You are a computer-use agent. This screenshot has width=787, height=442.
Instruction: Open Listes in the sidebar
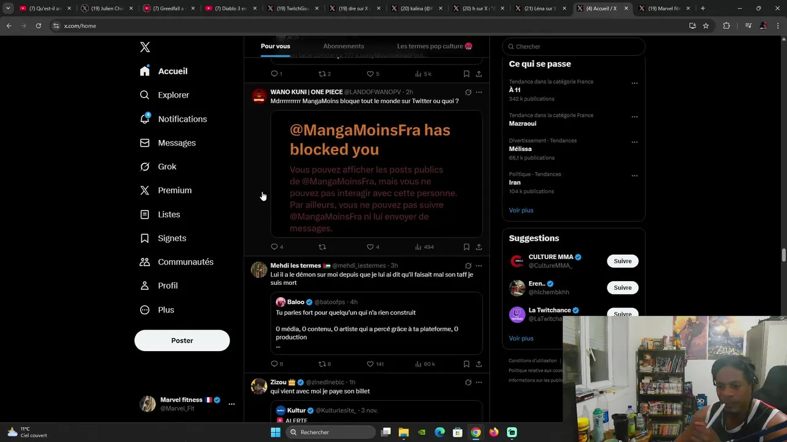[160, 214]
